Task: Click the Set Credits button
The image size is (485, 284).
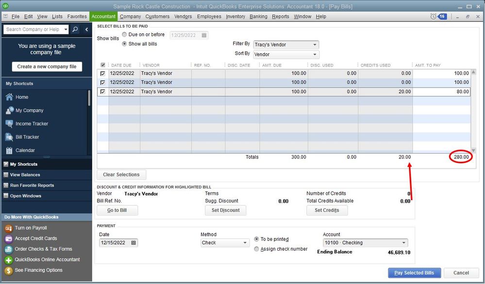Action: click(x=327, y=210)
